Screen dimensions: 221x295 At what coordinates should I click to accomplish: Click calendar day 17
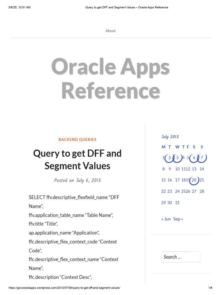(177, 180)
